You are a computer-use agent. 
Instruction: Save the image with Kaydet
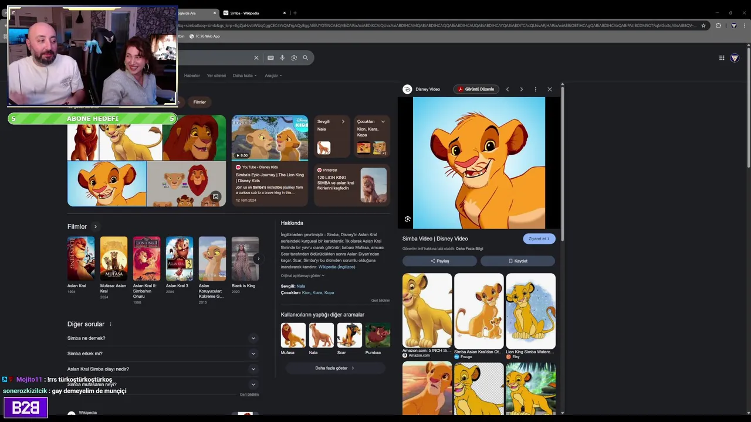[517, 261]
